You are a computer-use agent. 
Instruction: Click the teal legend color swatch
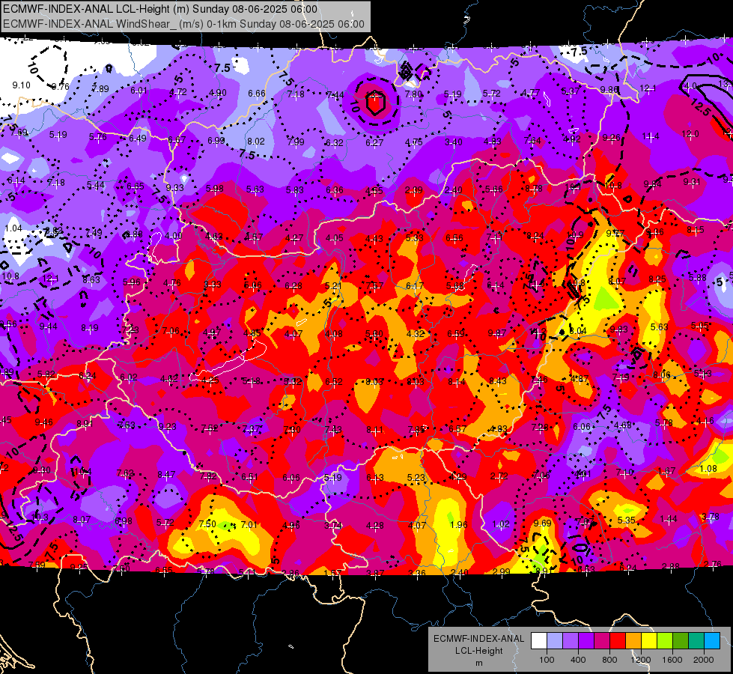[696, 641]
